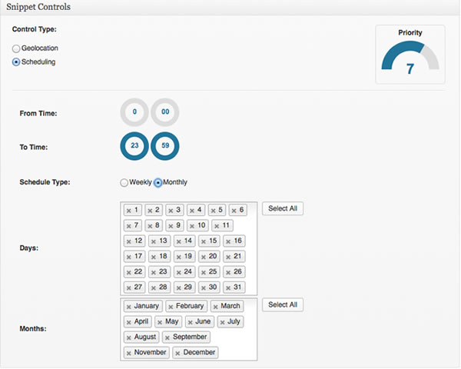
Task: Remove December tag via its x icon
Action: click(x=178, y=353)
